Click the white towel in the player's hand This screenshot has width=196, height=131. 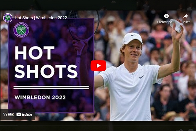(x=176, y=26)
